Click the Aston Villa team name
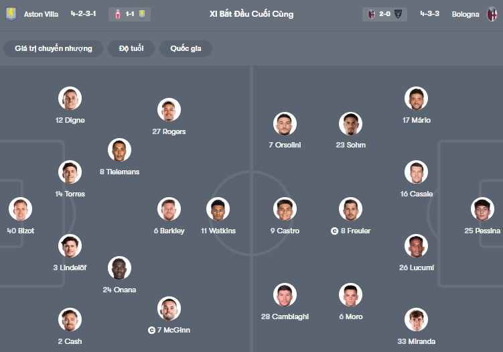 coord(41,14)
